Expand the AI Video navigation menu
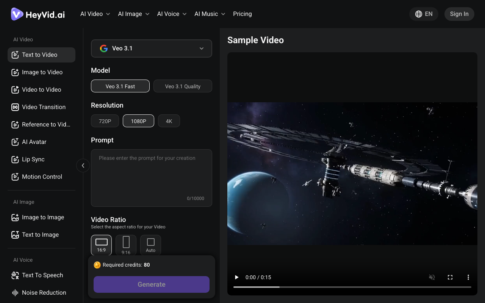Screen dimensions: 485x303 click(95, 14)
